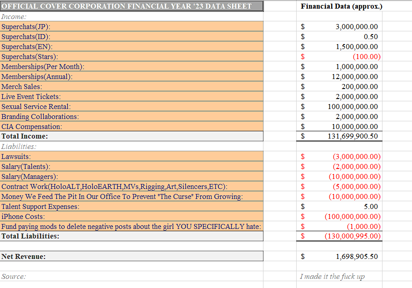Select the Branding Collaborations 2,000,000.00 value

(x=357, y=116)
